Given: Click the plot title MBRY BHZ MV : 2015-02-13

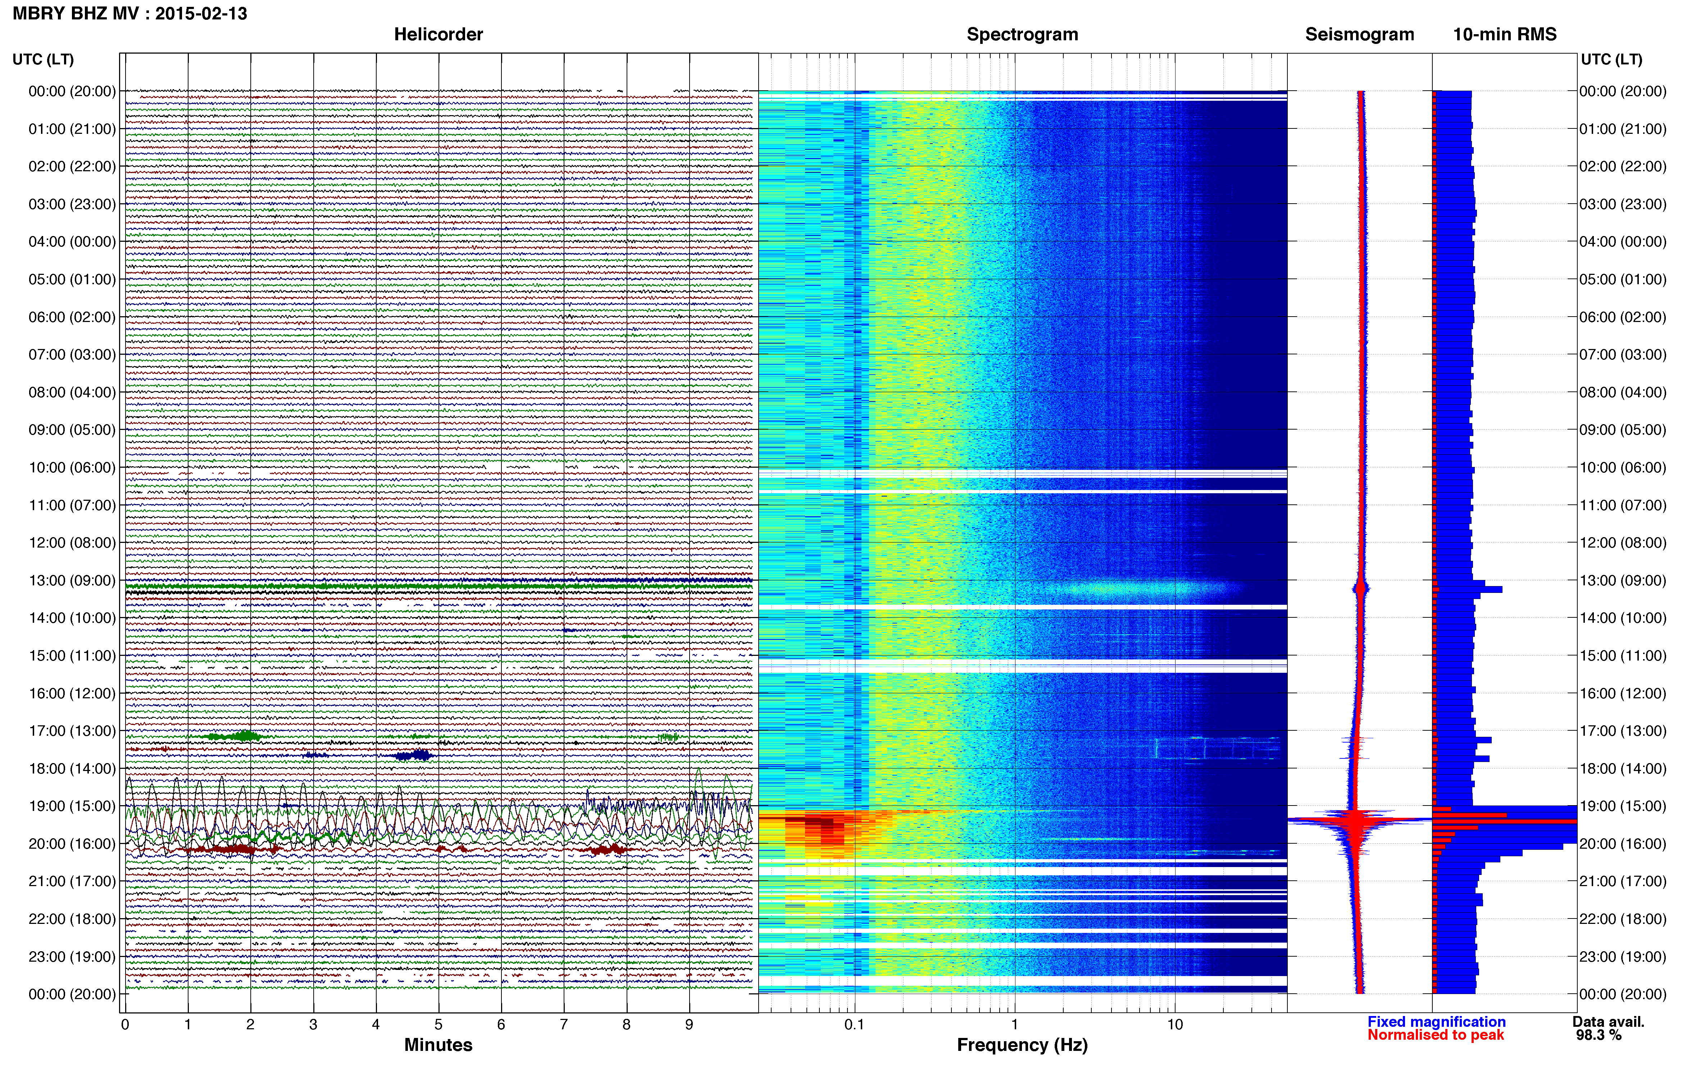Looking at the screenshot, I should pyautogui.click(x=130, y=13).
